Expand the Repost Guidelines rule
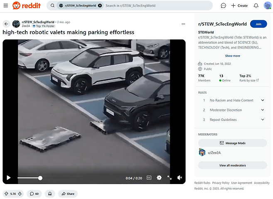Screen dimensions: 273x199 [x=262, y=120]
